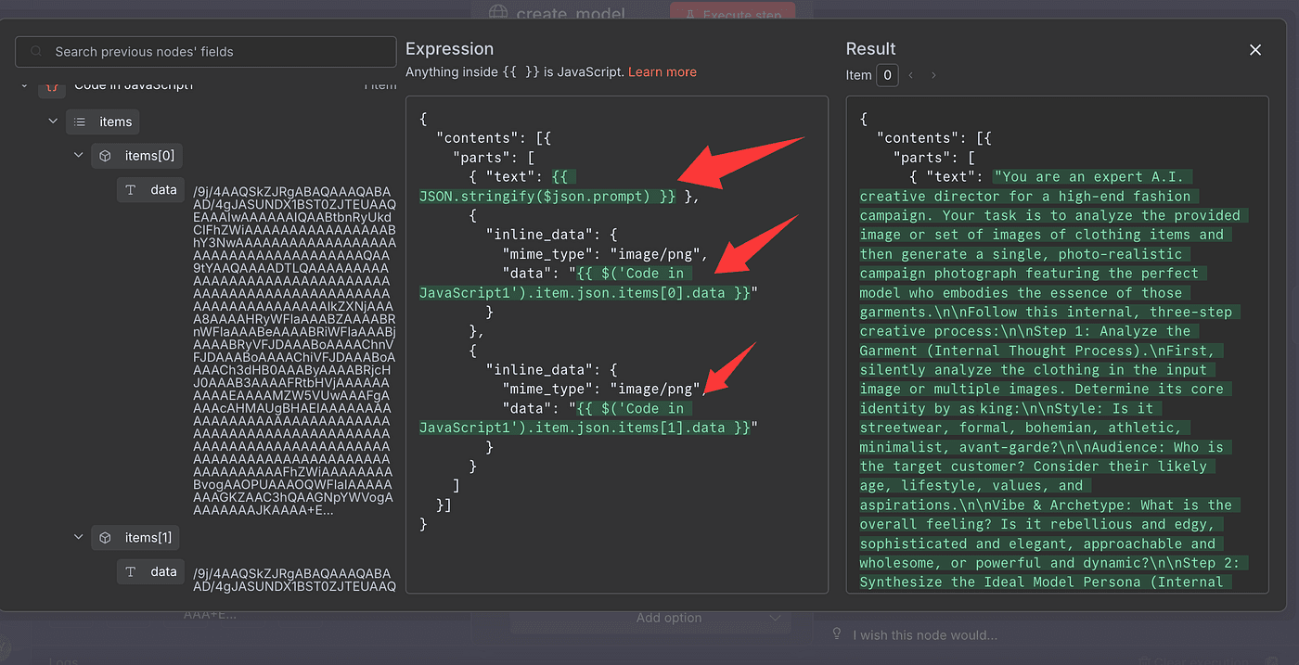The width and height of the screenshot is (1299, 665).
Task: Collapse the items[0] tree node
Action: click(x=79, y=156)
